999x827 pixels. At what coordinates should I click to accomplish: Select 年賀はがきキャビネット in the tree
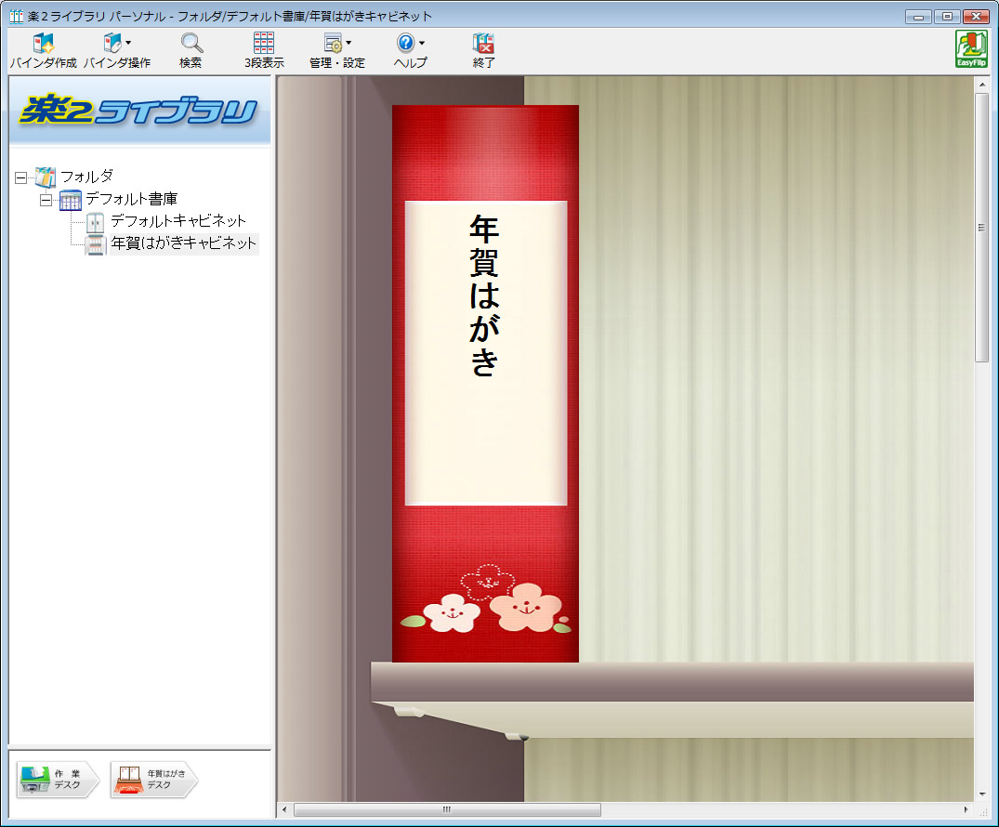183,243
